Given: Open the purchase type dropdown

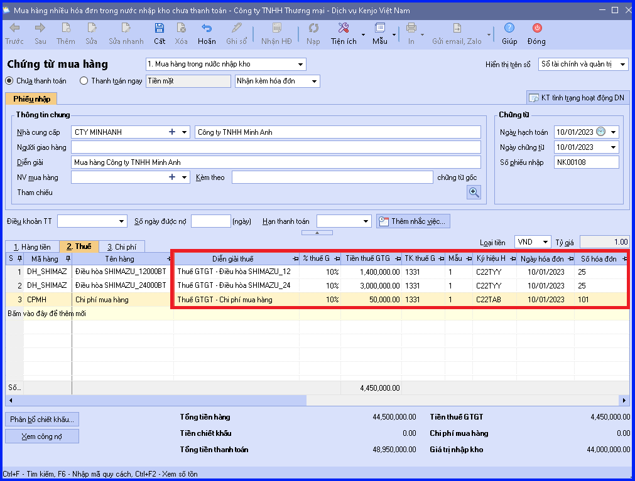Looking at the screenshot, I should point(300,64).
